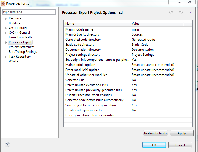The width and height of the screenshot is (198, 152).
Task: Select Builders in the tree
Action: pyautogui.click(x=14, y=23)
